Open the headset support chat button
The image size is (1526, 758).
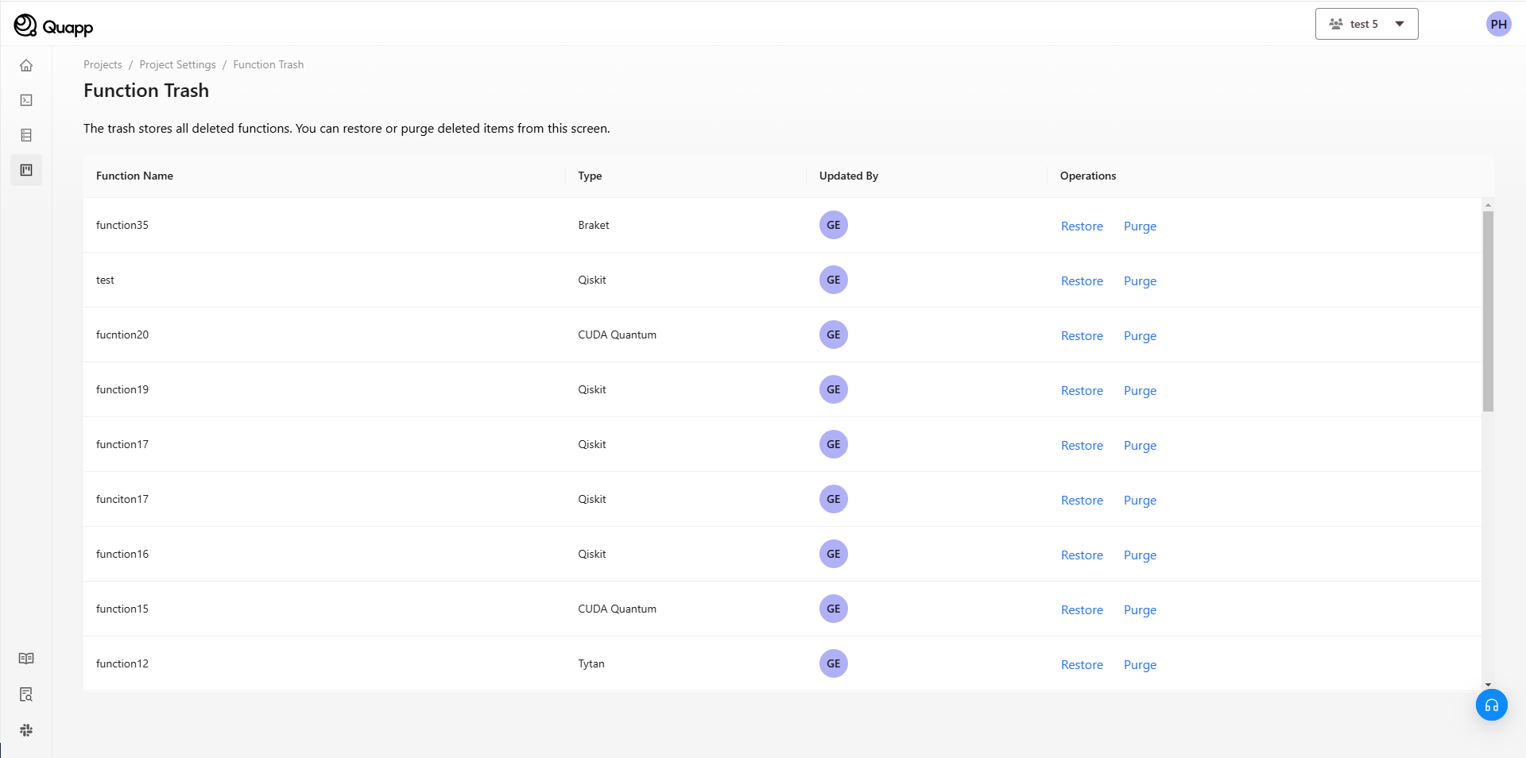[1491, 705]
